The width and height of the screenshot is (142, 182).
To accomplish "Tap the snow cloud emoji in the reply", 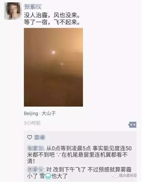I will pos(48,176).
